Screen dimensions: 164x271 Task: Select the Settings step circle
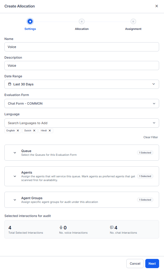(30, 22)
